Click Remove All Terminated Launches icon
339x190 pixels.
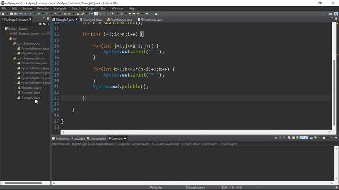pos(284,138)
